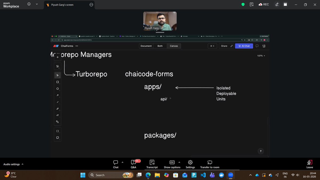
Task: Show hidden system tray icons chevron
Action: pos(250,175)
